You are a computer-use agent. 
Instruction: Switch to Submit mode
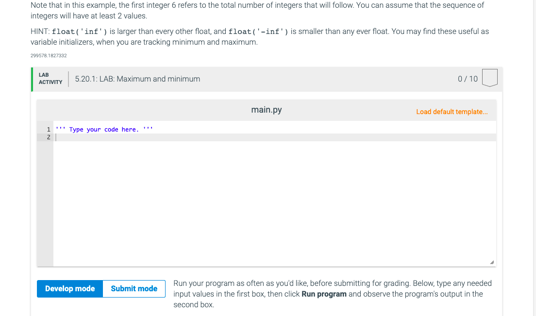(134, 288)
